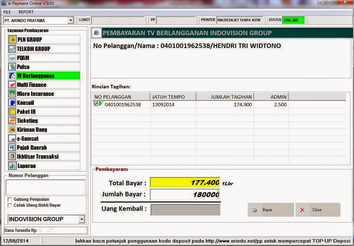The height and width of the screenshot is (246, 354).
Task: Click the Total Bayar yellow field
Action: 185,183
